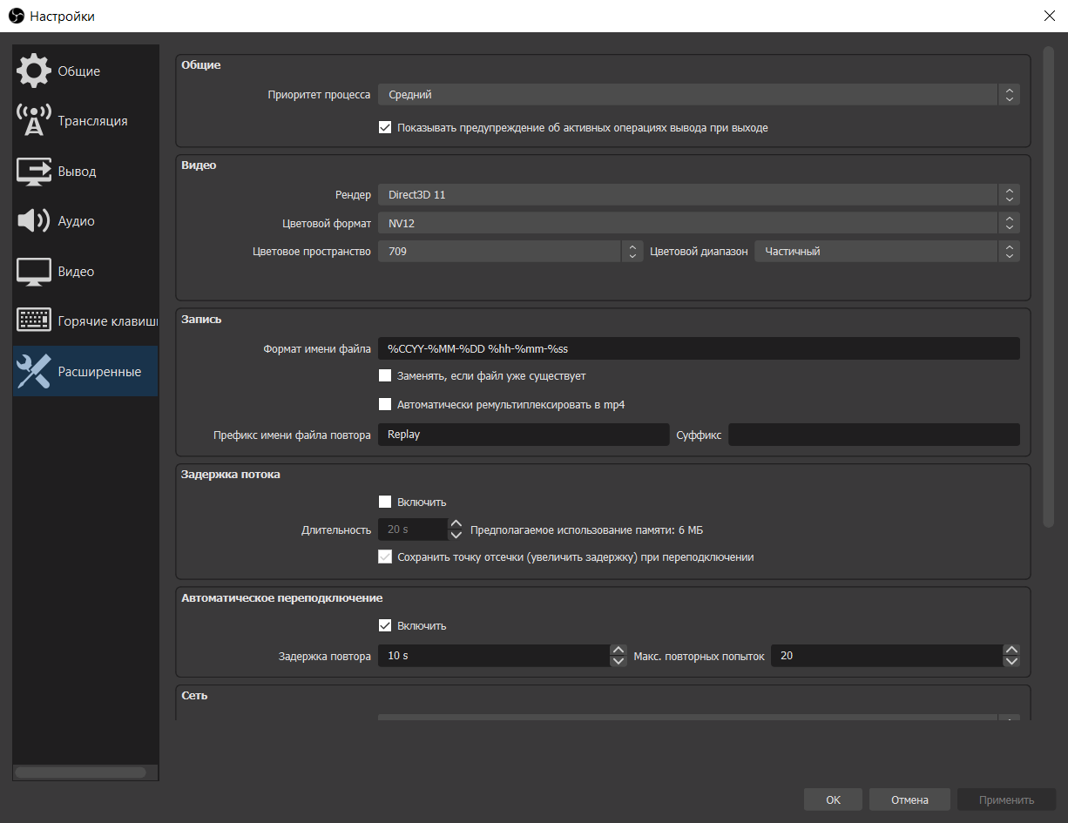The image size is (1068, 823).
Task: Click the horizontal scrollbar under sidebar
Action: pyautogui.click(x=80, y=772)
